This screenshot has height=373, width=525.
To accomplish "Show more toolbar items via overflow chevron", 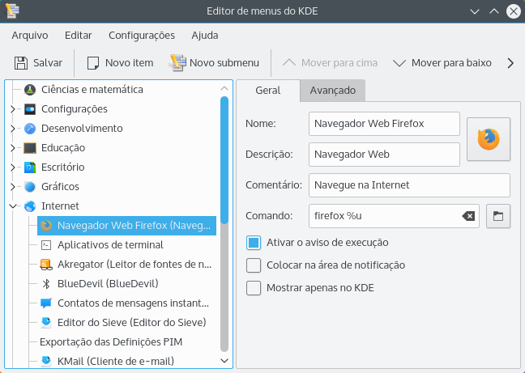I will [x=510, y=62].
